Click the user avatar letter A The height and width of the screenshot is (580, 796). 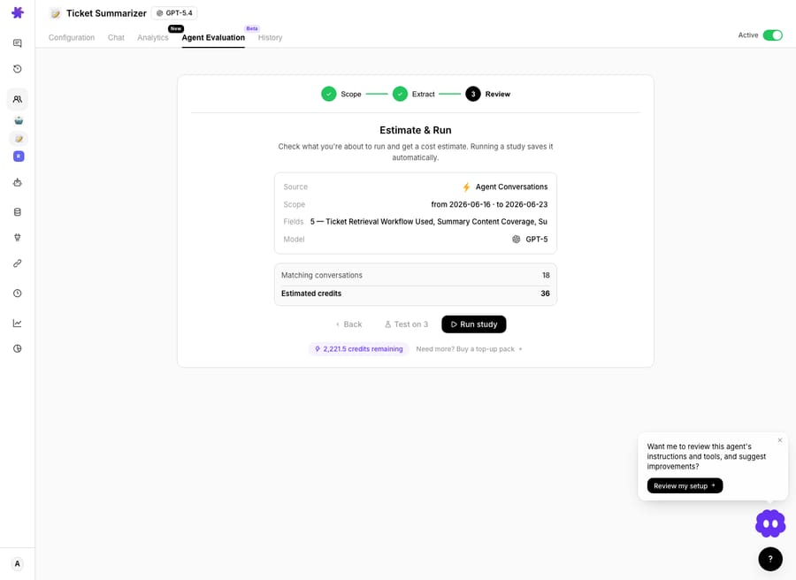(18, 564)
